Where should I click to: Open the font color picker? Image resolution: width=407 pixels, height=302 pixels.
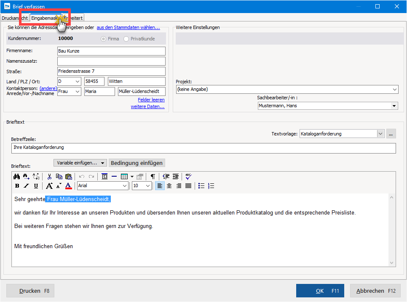(x=69, y=186)
